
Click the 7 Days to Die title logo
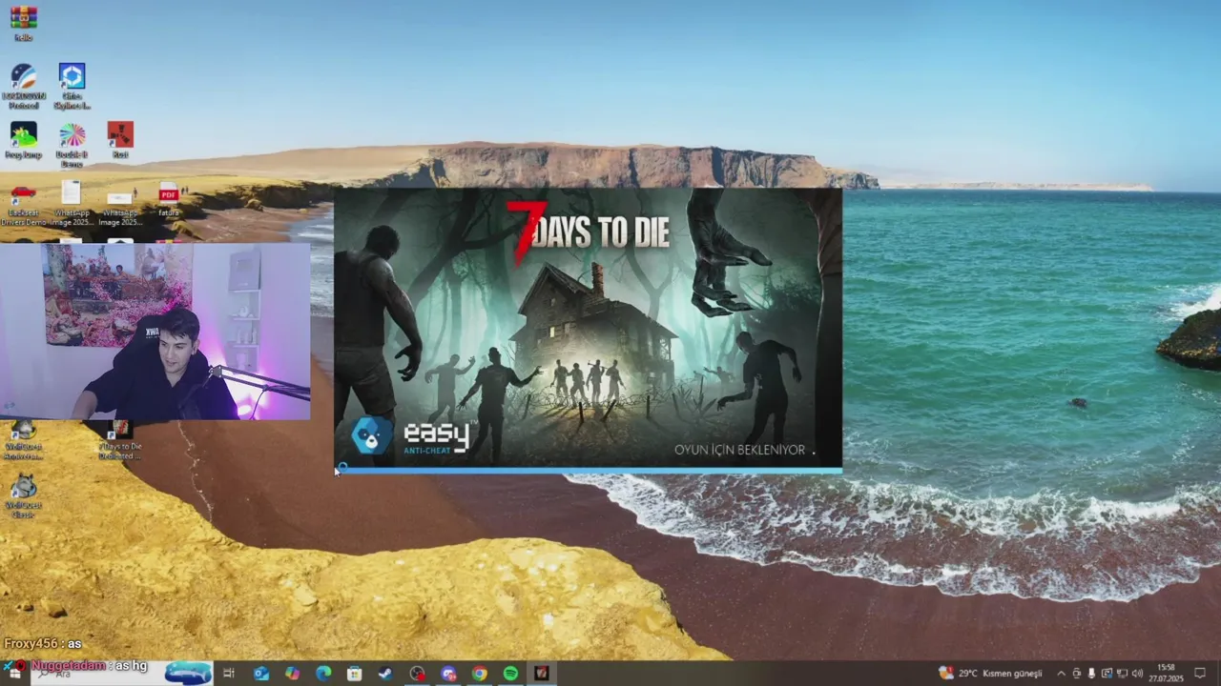tap(588, 232)
